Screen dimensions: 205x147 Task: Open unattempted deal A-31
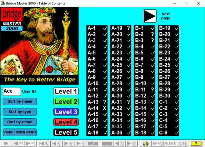coord(120,102)
